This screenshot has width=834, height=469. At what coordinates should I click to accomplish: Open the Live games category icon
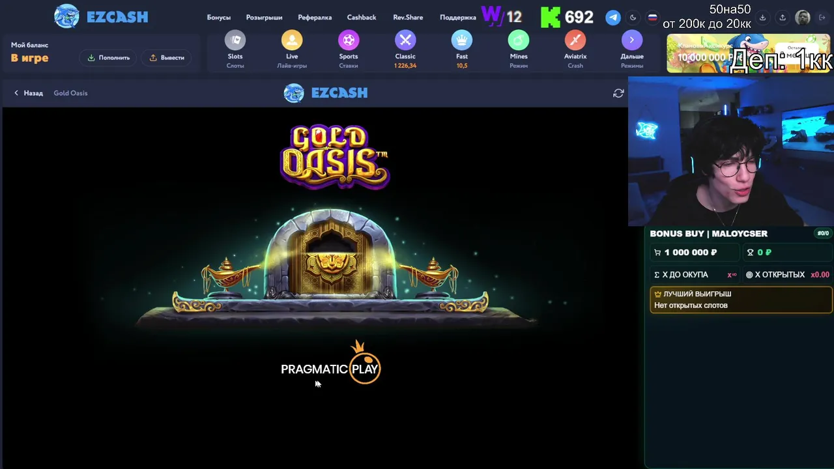coord(292,40)
